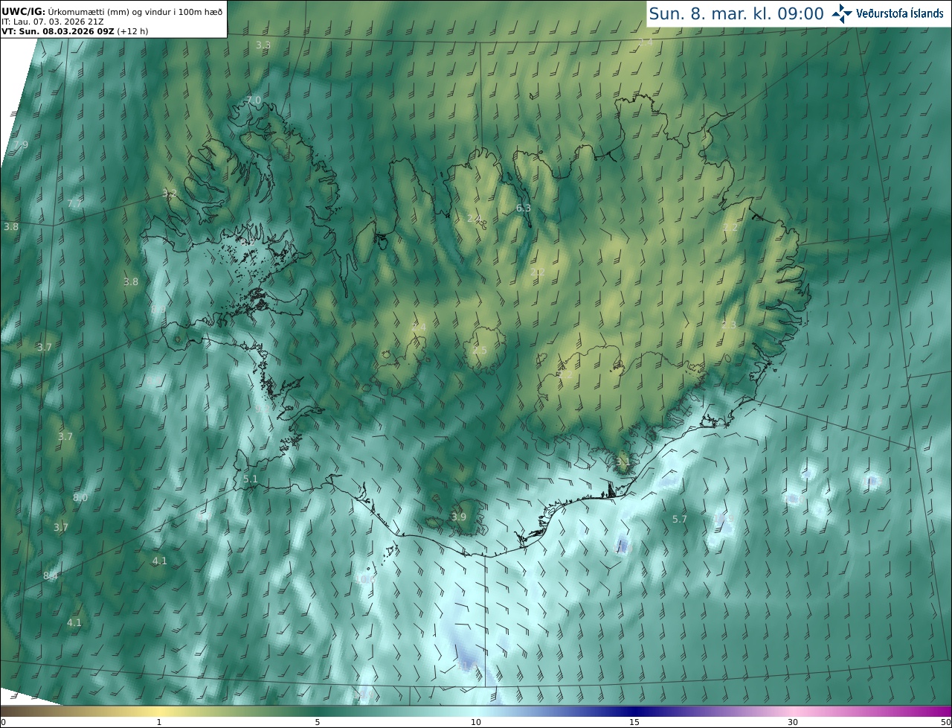
Task: Click the '7.7' value on the map
Action: click(74, 203)
